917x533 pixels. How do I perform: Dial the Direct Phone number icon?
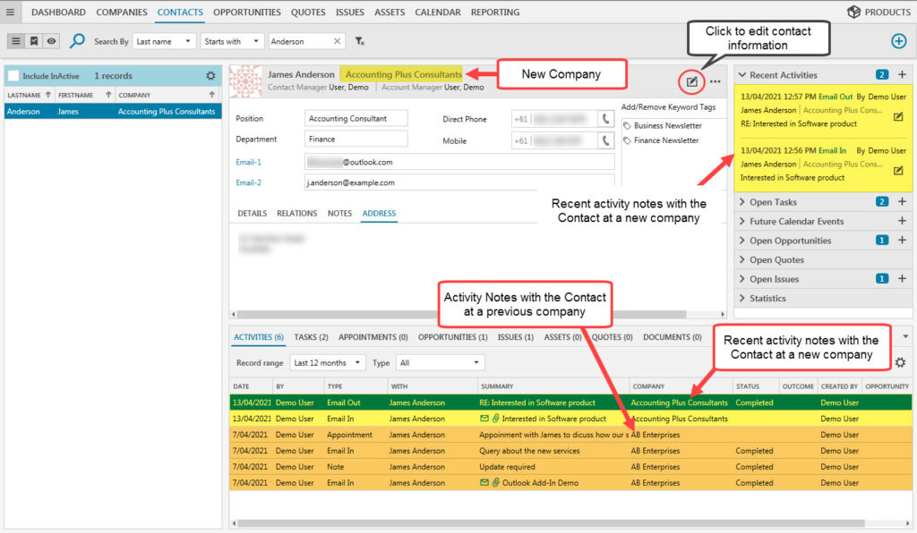click(606, 119)
